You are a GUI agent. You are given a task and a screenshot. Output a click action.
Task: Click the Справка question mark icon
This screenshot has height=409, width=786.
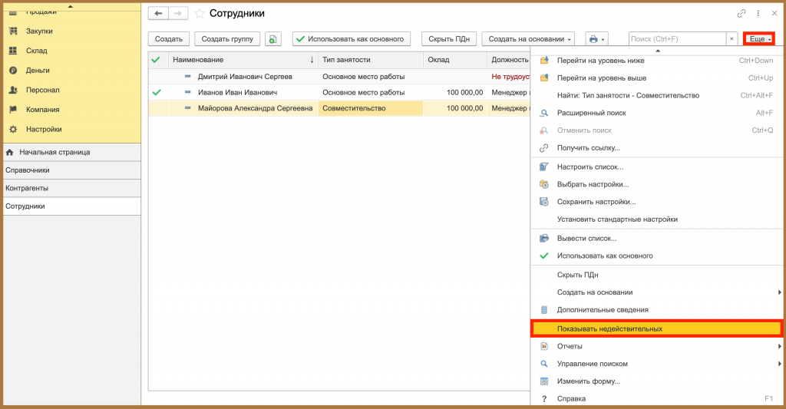[x=544, y=399]
